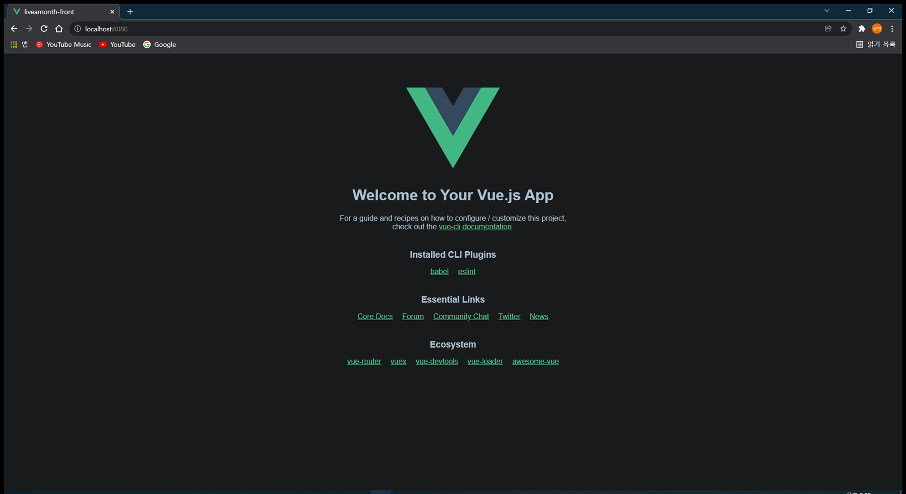Screen dimensions: 906x494
Task: Open the Community Chat link
Action: click(x=461, y=317)
